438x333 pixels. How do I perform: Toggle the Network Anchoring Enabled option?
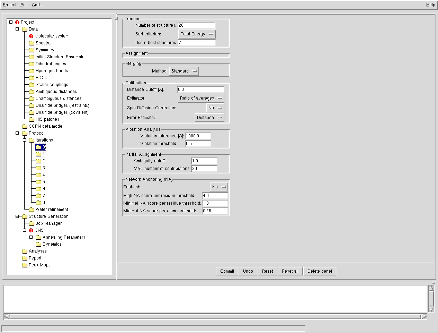point(219,187)
